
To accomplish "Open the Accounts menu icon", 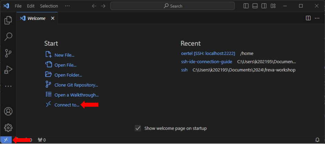I will (8, 111).
